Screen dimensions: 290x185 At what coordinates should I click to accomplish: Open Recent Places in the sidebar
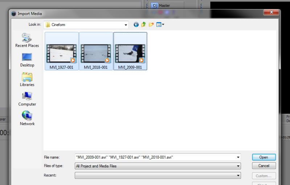27,40
